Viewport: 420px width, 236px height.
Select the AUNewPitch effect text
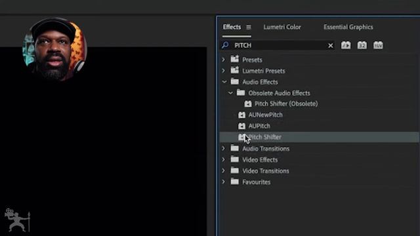pos(265,115)
